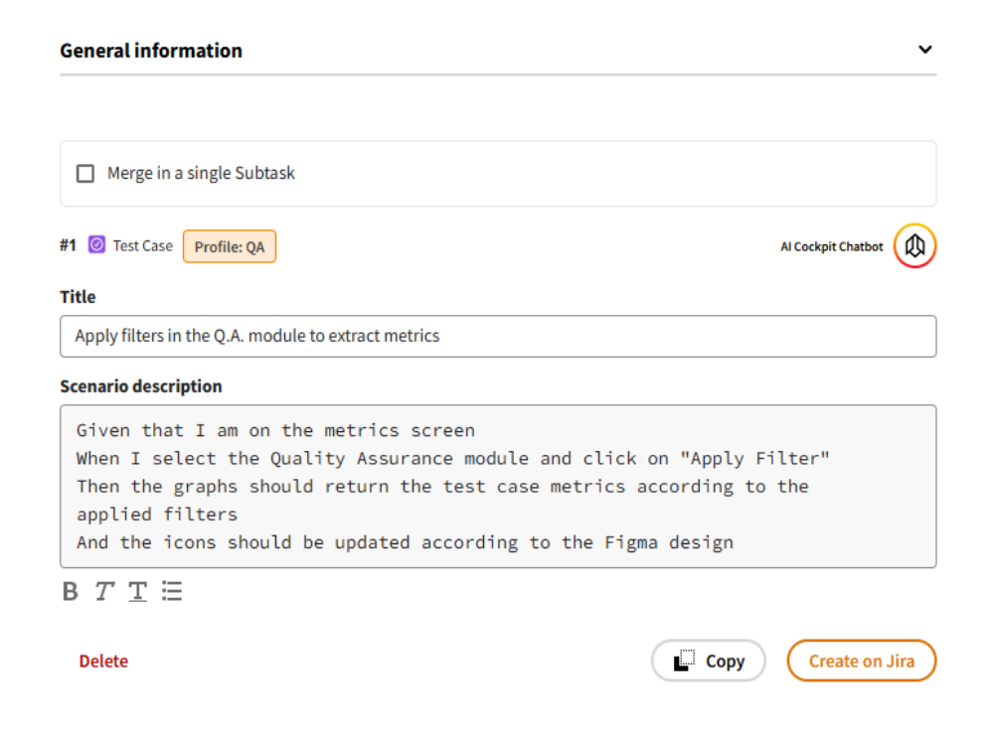Insert a bulleted list in description
The height and width of the screenshot is (738, 998).
[172, 592]
